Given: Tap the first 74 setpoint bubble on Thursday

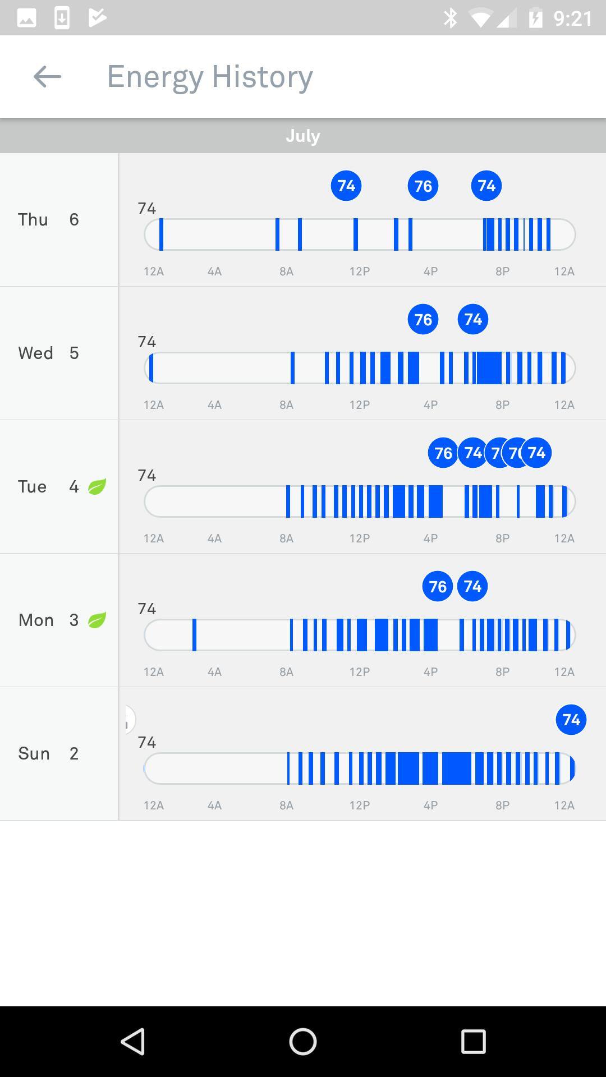Looking at the screenshot, I should [x=346, y=186].
